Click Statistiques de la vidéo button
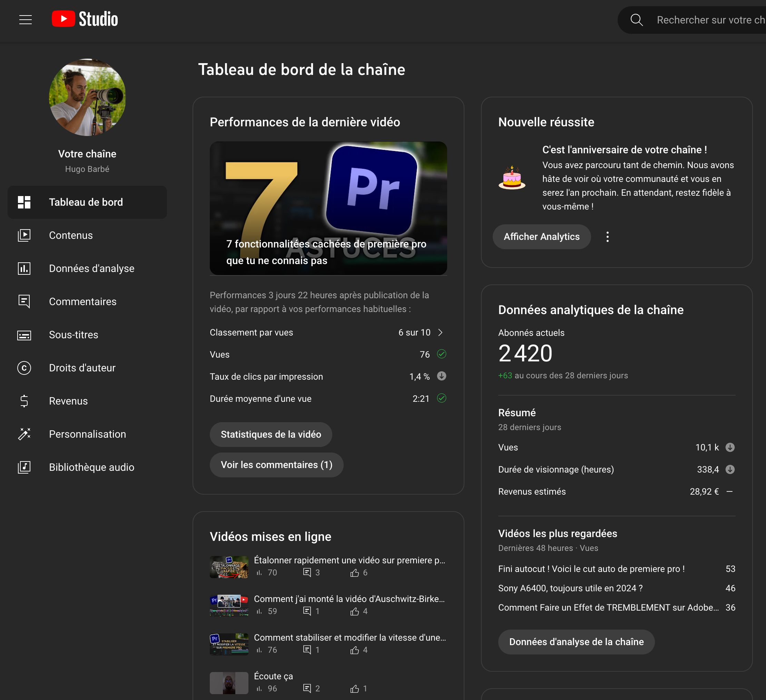 [x=271, y=434]
